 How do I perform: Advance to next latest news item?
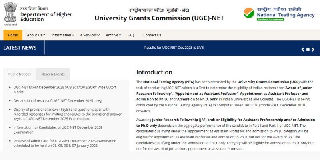pyautogui.click(x=313, y=49)
